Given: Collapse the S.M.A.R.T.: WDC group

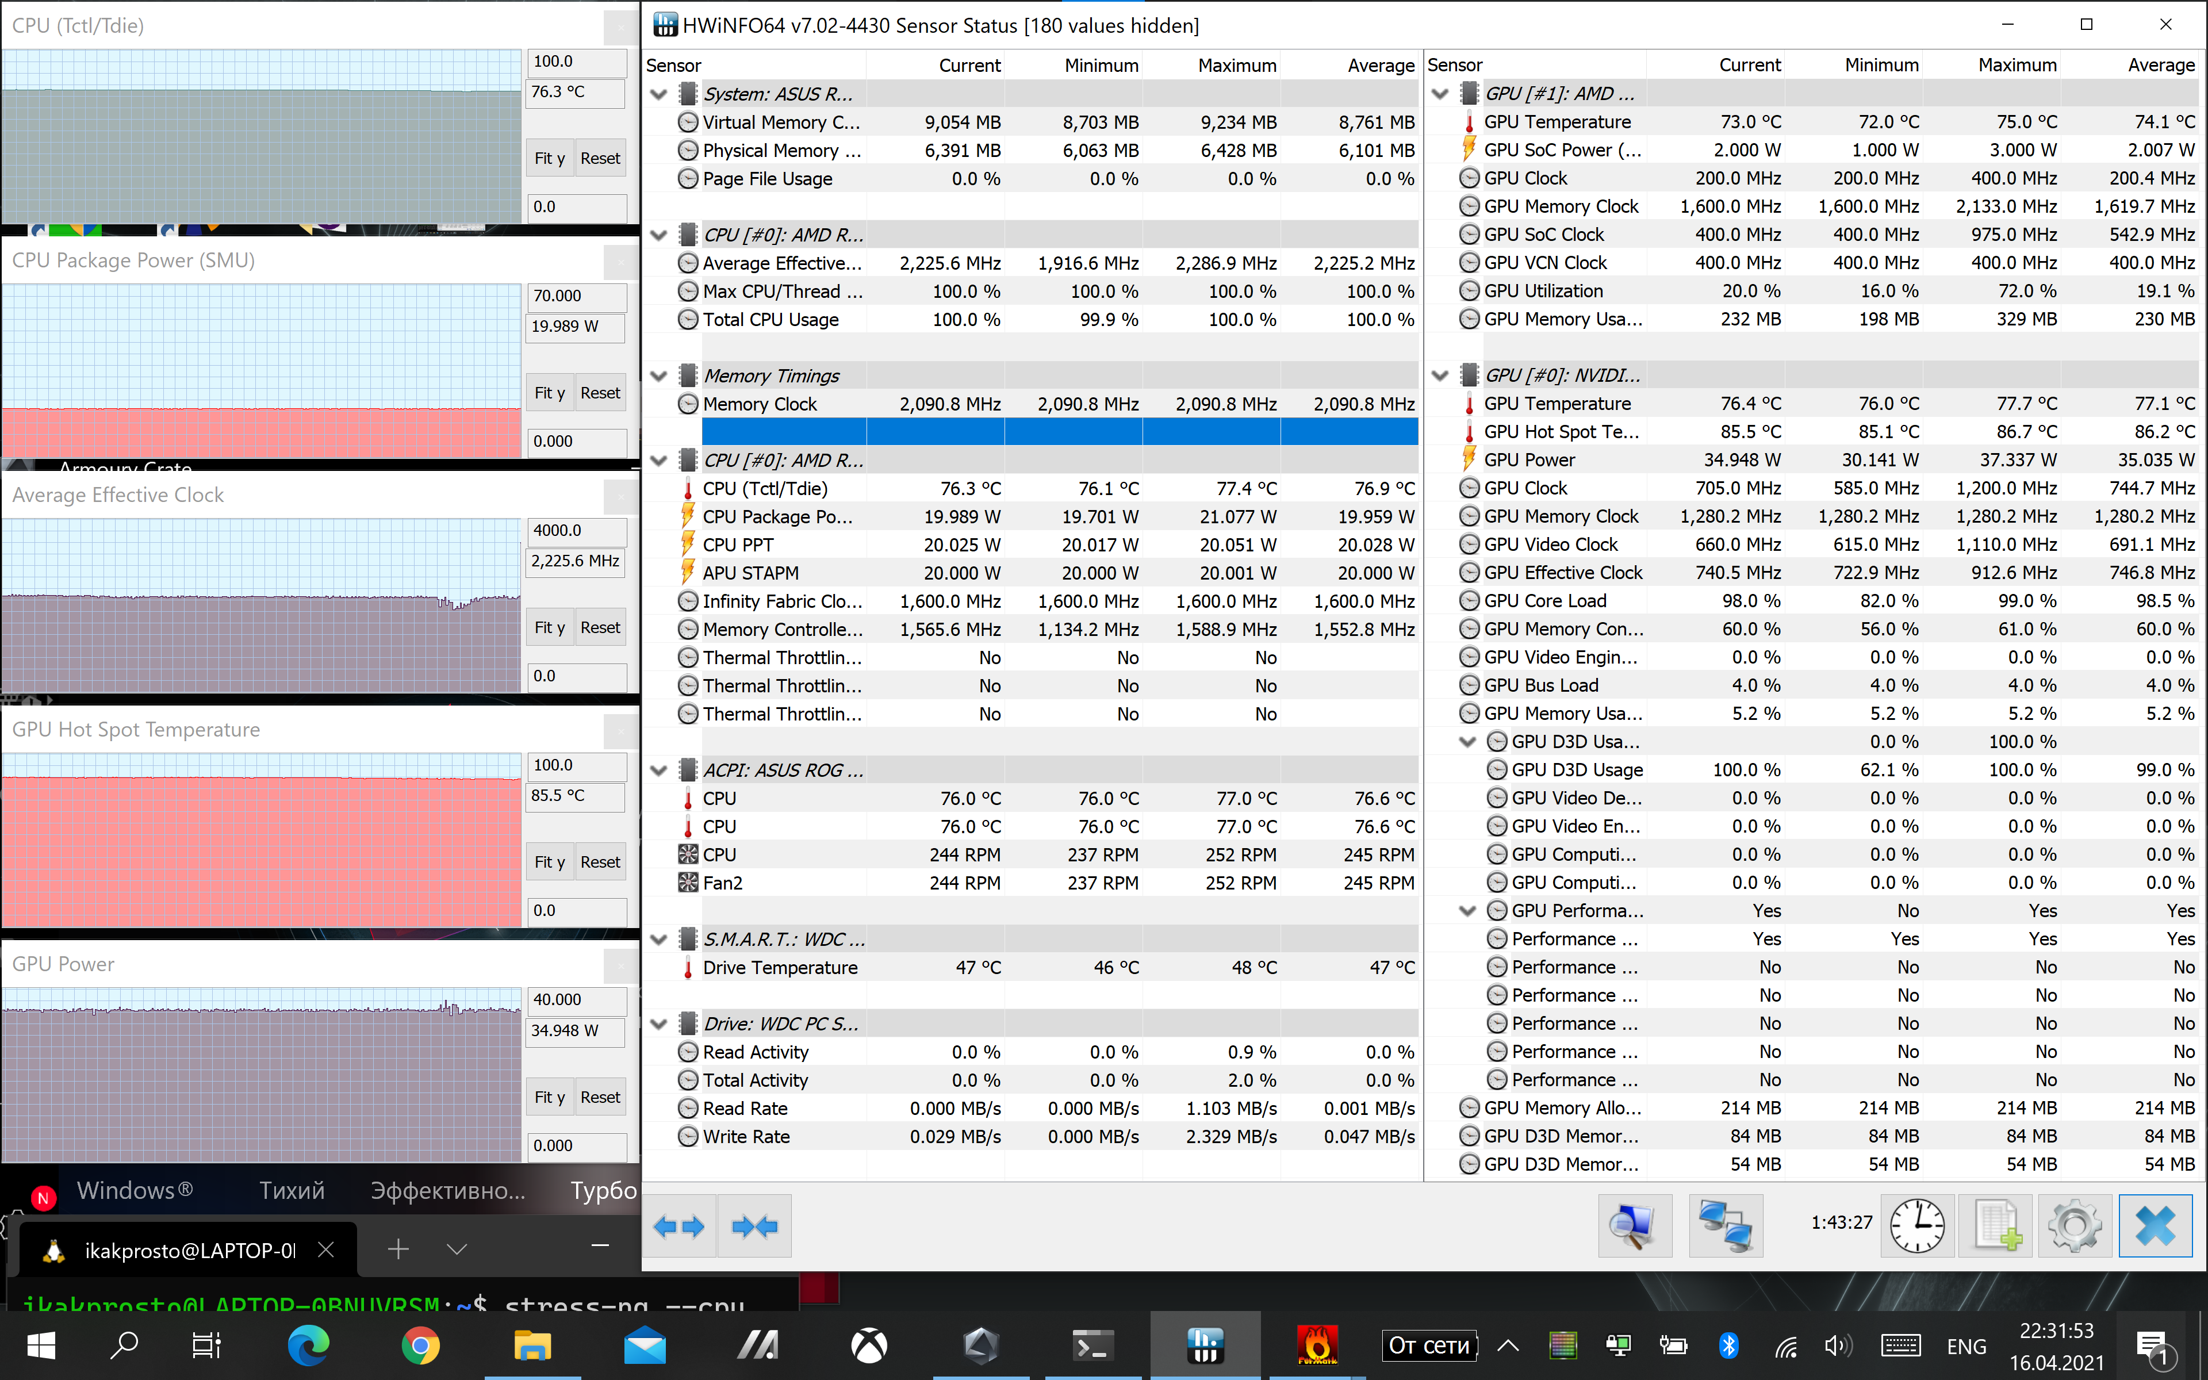Looking at the screenshot, I should click(659, 939).
